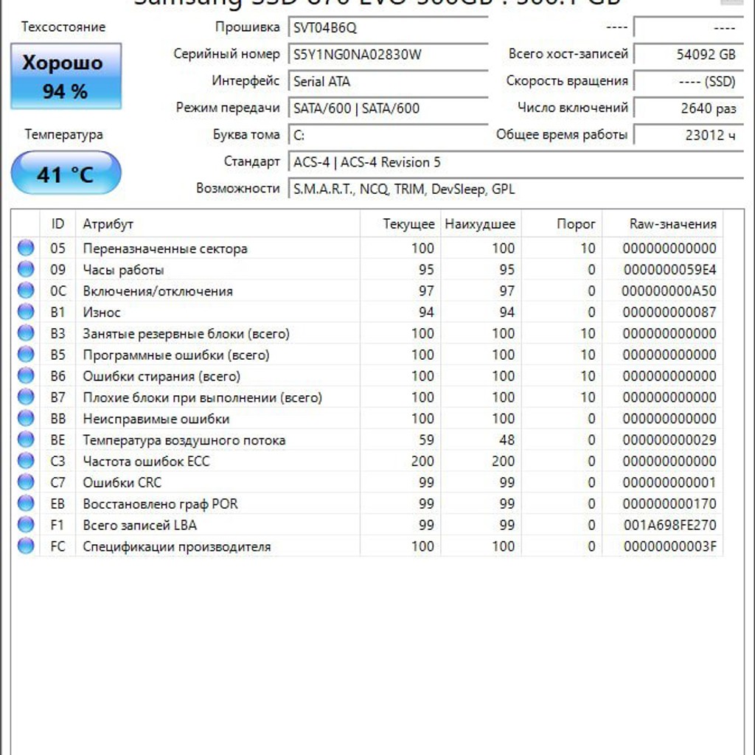Click status orb for attribute F1
Image resolution: width=755 pixels, height=755 pixels.
click(26, 524)
